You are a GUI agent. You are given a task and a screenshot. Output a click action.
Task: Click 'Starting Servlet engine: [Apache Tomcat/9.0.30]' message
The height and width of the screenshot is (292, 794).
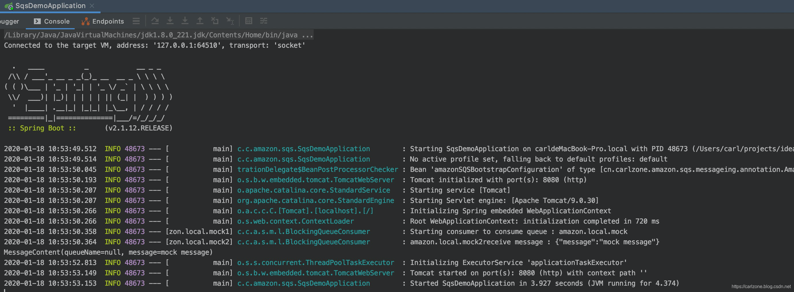pyautogui.click(x=504, y=200)
